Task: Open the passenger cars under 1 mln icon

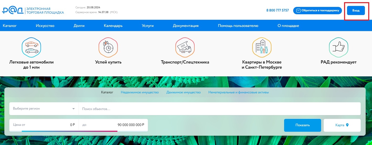Action: point(31,47)
